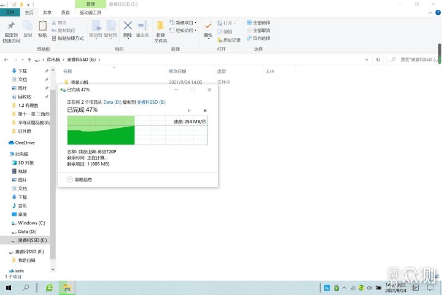Click Date modified column header
This screenshot has height=295, width=442.
pos(177,71)
